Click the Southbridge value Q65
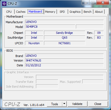Image resolution: width=111 pixels, height=110 pixels. point(64,38)
